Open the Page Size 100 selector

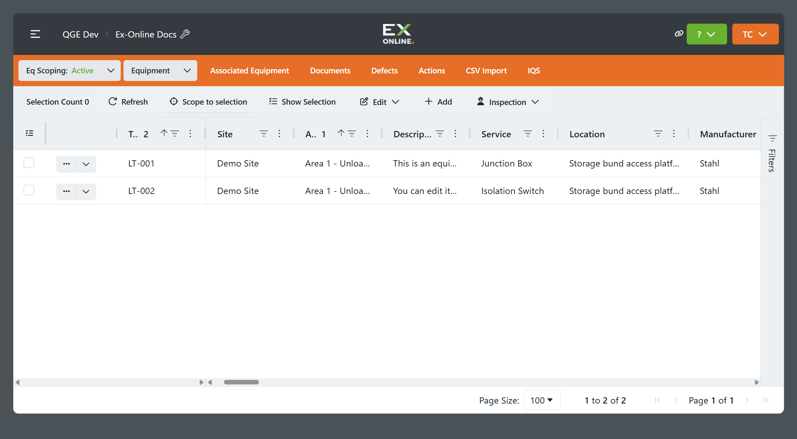coord(542,400)
